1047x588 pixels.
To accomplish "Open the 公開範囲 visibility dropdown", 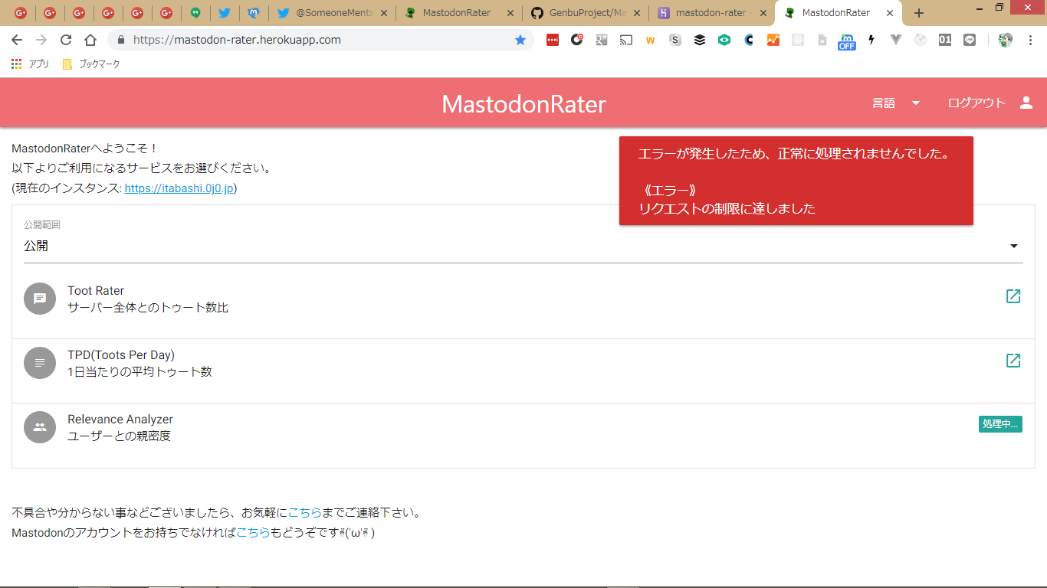I will point(523,246).
